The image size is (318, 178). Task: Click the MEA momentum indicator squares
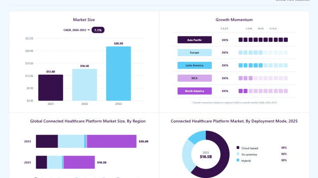click(x=263, y=78)
